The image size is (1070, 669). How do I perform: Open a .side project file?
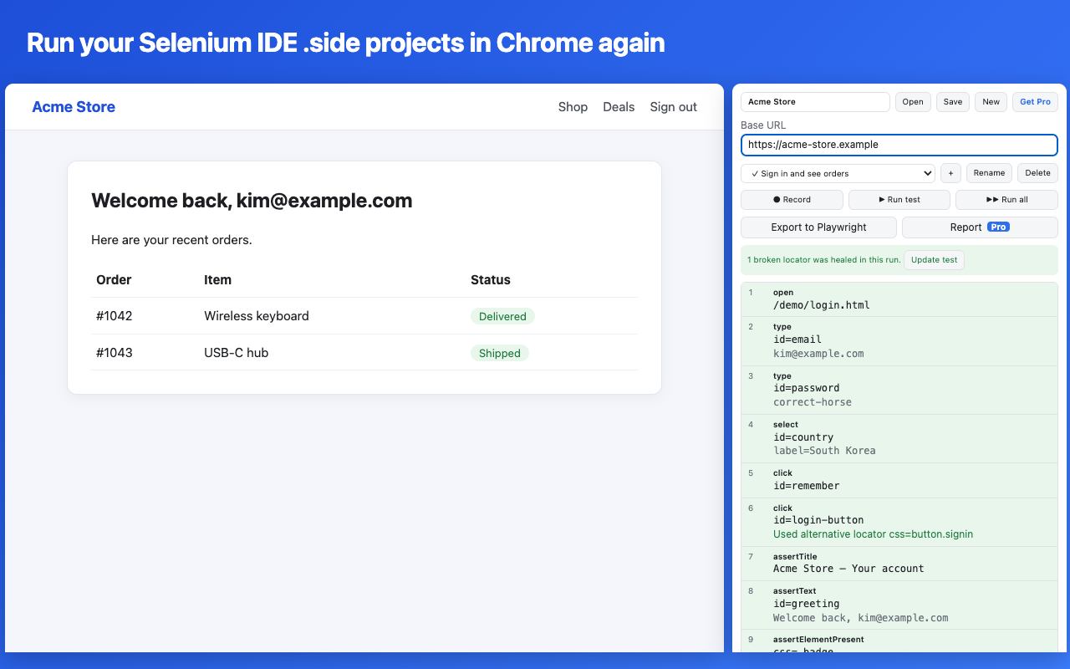pyautogui.click(x=913, y=102)
